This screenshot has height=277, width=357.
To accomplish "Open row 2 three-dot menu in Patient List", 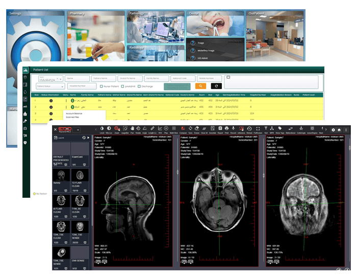I will pos(66,107).
